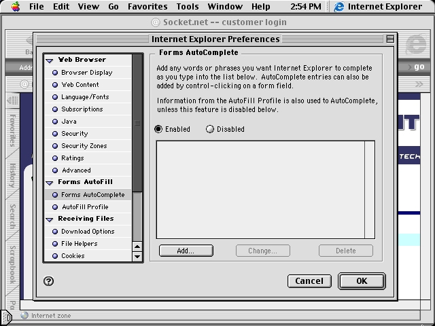Click the go button in browser window
435x326 pixels.
[x=419, y=67]
